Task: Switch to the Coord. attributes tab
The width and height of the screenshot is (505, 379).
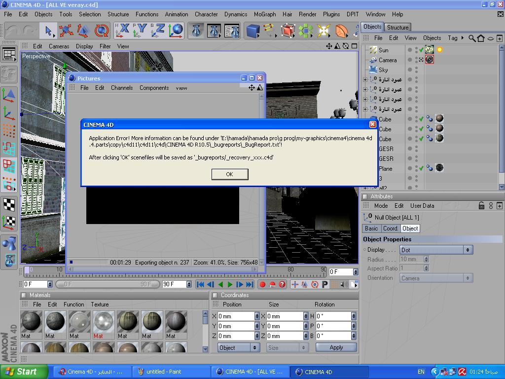Action: (x=391, y=228)
